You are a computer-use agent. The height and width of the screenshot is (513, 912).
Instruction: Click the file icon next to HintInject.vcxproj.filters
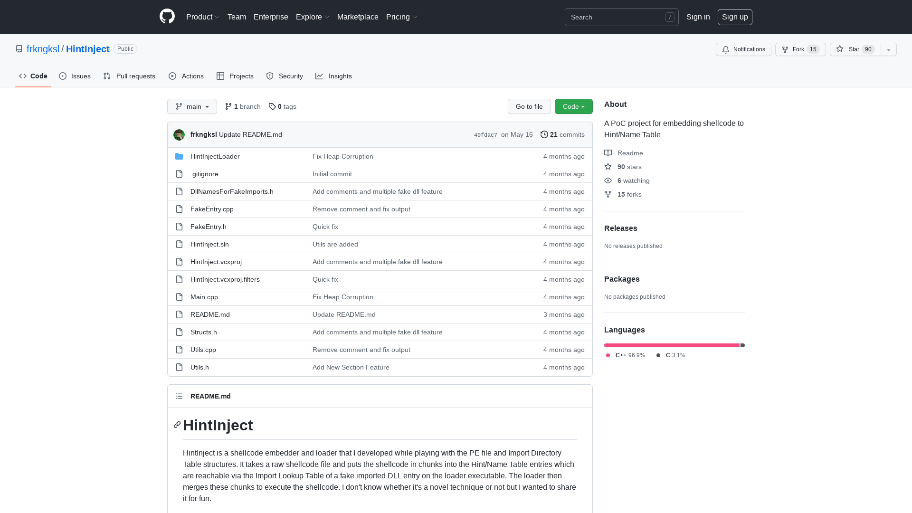(179, 279)
